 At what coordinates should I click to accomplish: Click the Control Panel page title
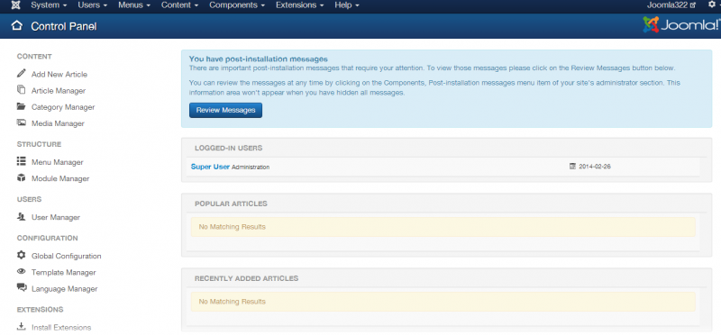coord(64,26)
